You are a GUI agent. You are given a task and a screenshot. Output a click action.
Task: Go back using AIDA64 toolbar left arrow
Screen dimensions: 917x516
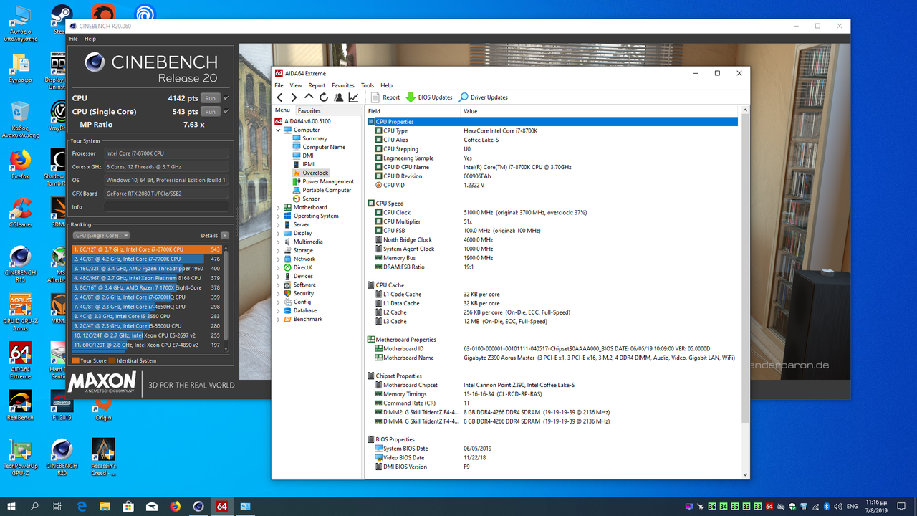pyautogui.click(x=280, y=97)
